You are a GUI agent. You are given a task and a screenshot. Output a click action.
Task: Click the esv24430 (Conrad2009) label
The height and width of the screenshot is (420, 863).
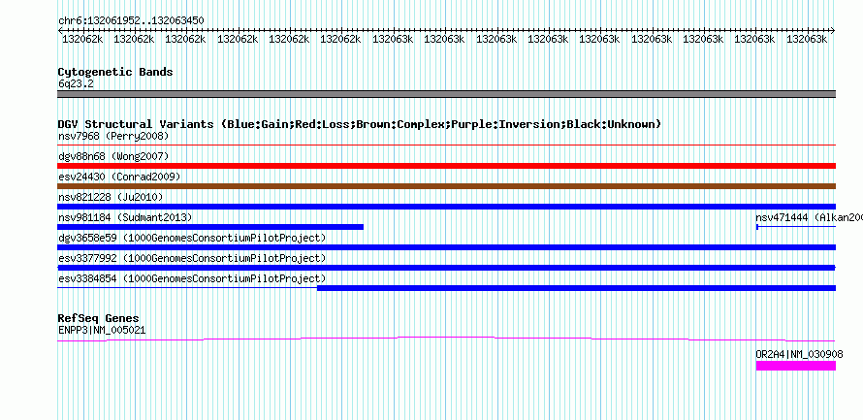click(119, 177)
